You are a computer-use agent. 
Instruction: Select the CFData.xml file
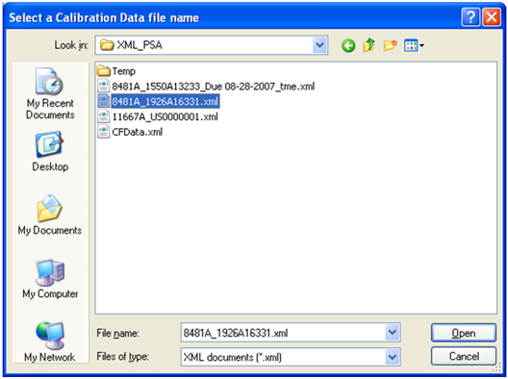pos(130,132)
